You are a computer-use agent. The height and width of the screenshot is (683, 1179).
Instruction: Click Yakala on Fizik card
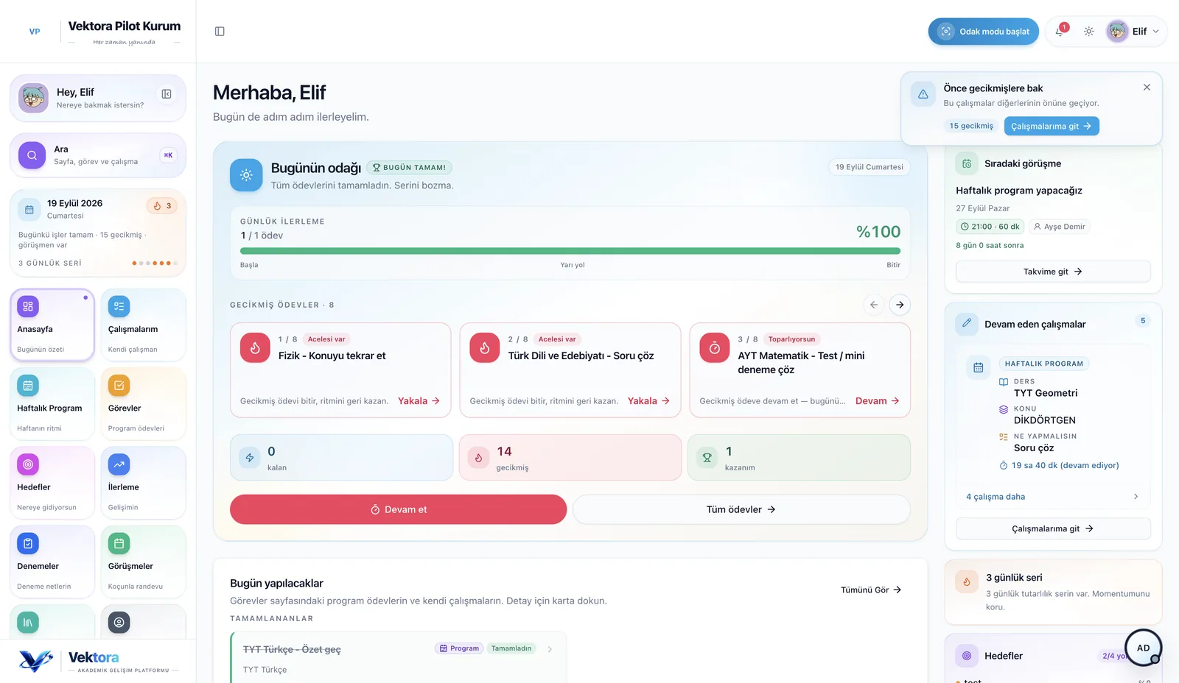[419, 401]
